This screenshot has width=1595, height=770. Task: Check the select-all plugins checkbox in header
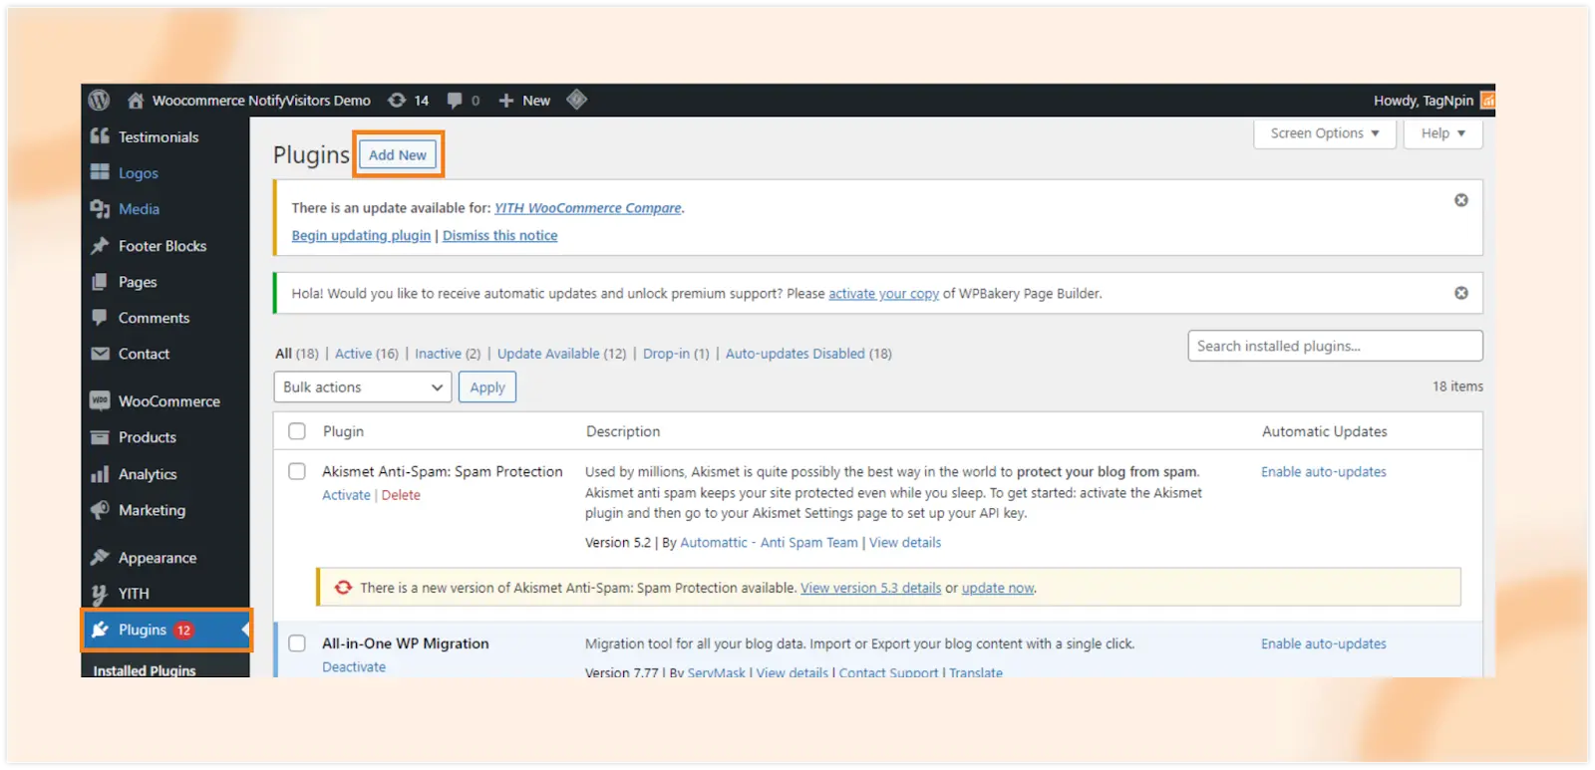tap(297, 431)
